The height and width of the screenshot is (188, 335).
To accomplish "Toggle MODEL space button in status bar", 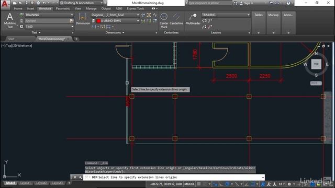I will tap(189, 184).
